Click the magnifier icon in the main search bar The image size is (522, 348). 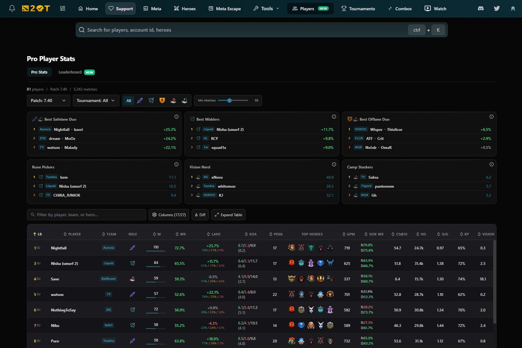82,30
